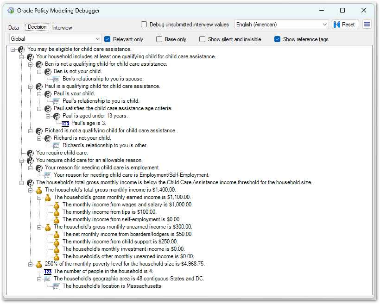Click the money bag icon for 250% of monthly poverty level

pyautogui.click(x=39, y=264)
